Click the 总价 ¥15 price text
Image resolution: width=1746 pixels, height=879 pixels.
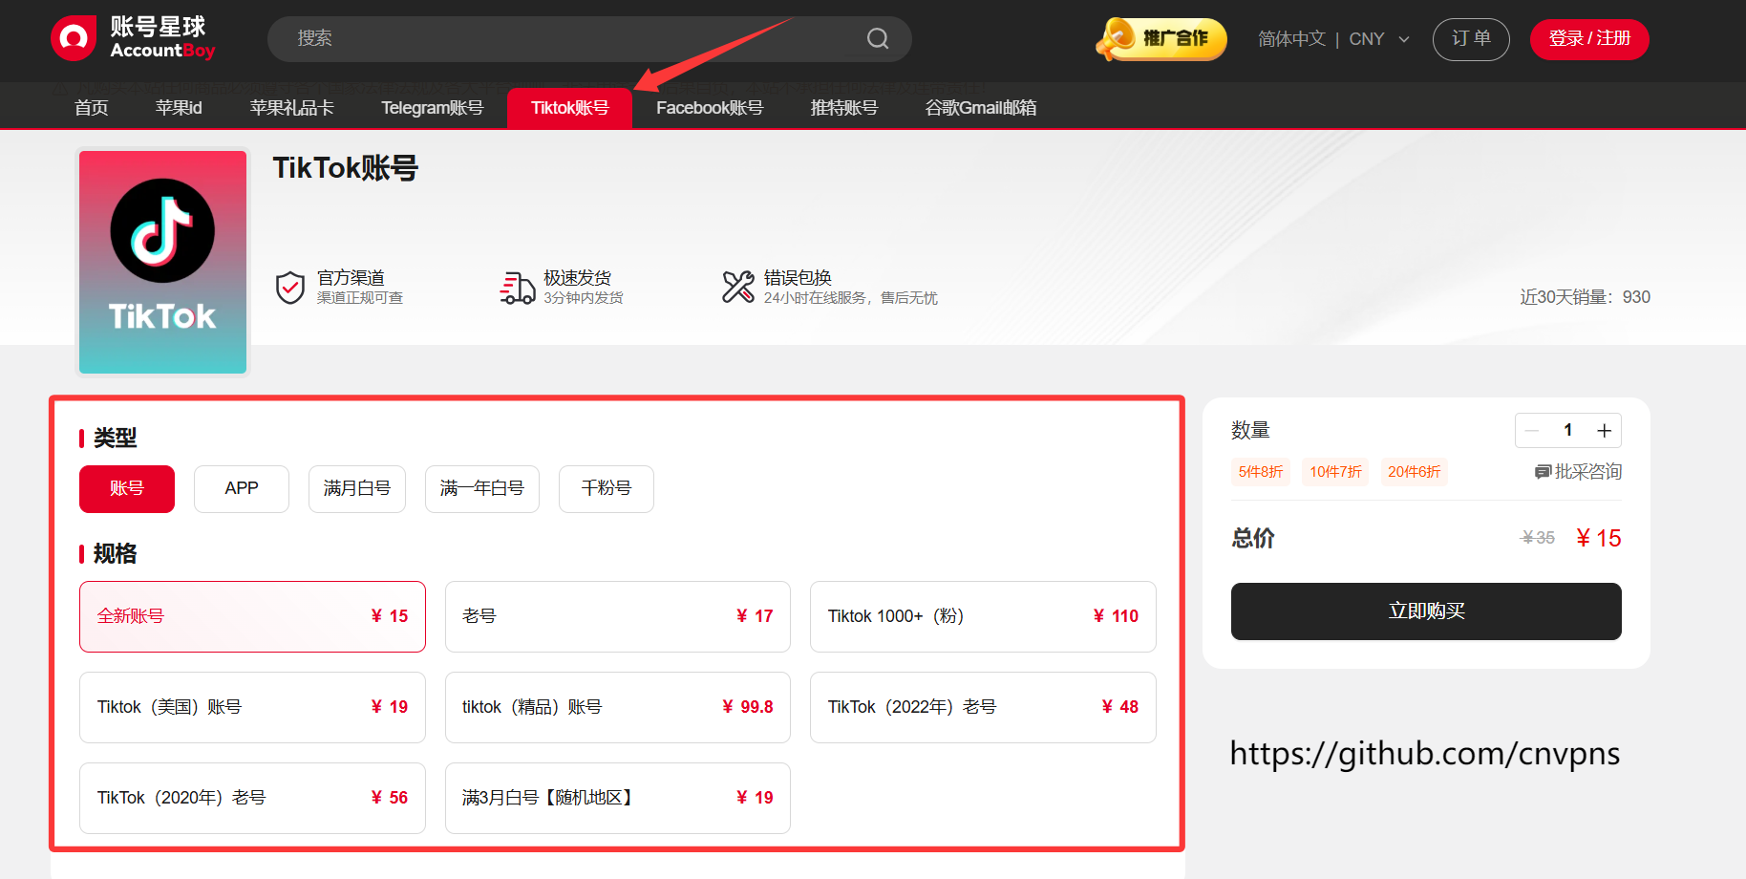coord(1599,539)
